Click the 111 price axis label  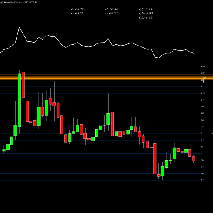203,100
